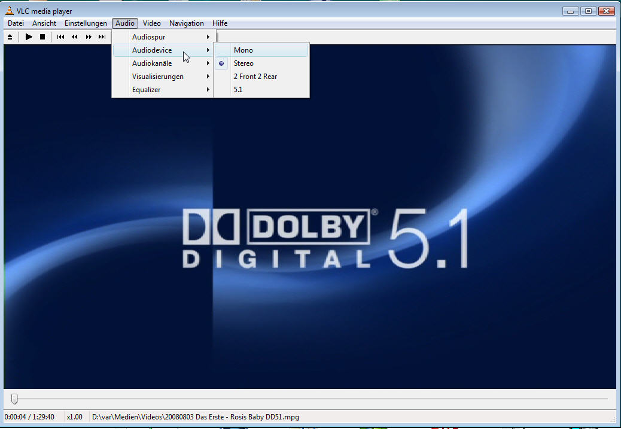Jump to the previous track
This screenshot has width=621, height=429.
click(60, 37)
